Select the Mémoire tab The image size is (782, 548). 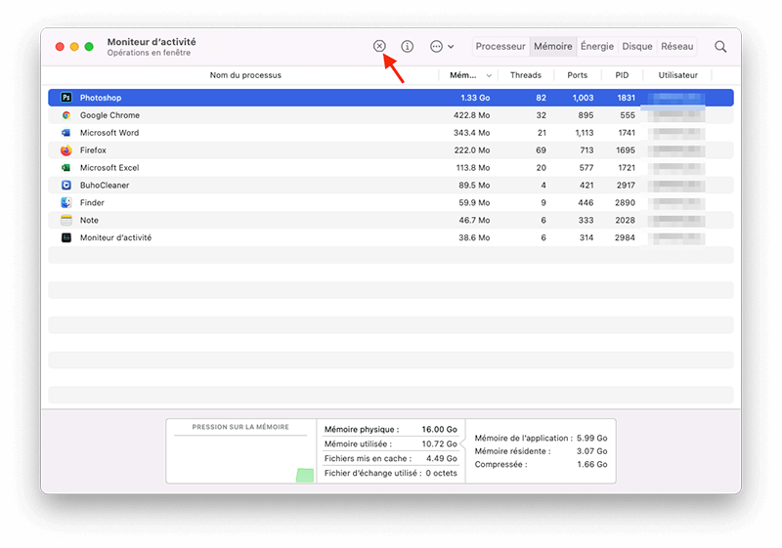click(x=552, y=46)
